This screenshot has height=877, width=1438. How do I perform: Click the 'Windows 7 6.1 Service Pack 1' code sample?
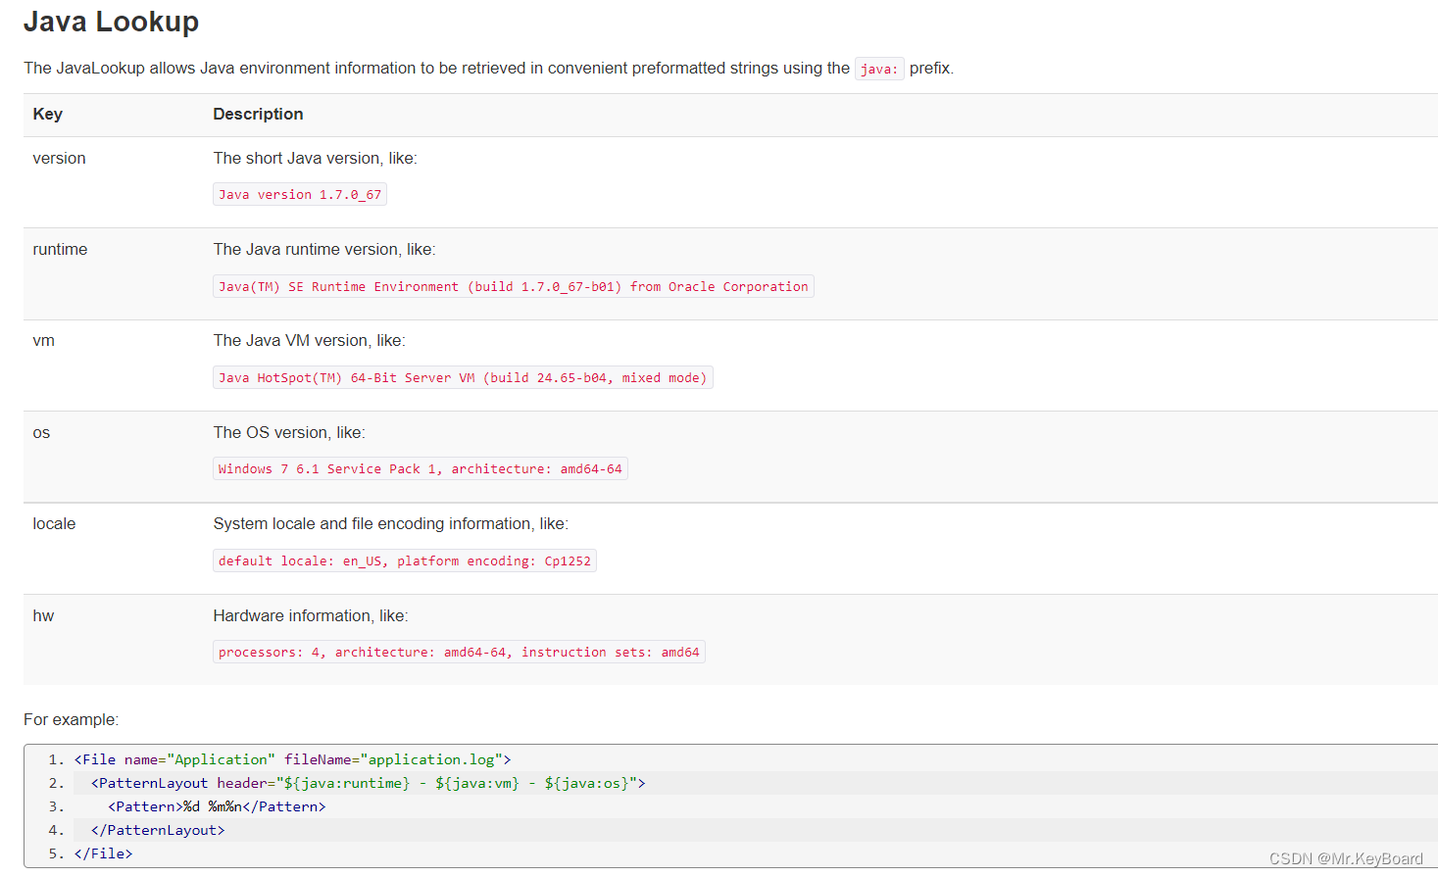click(421, 468)
